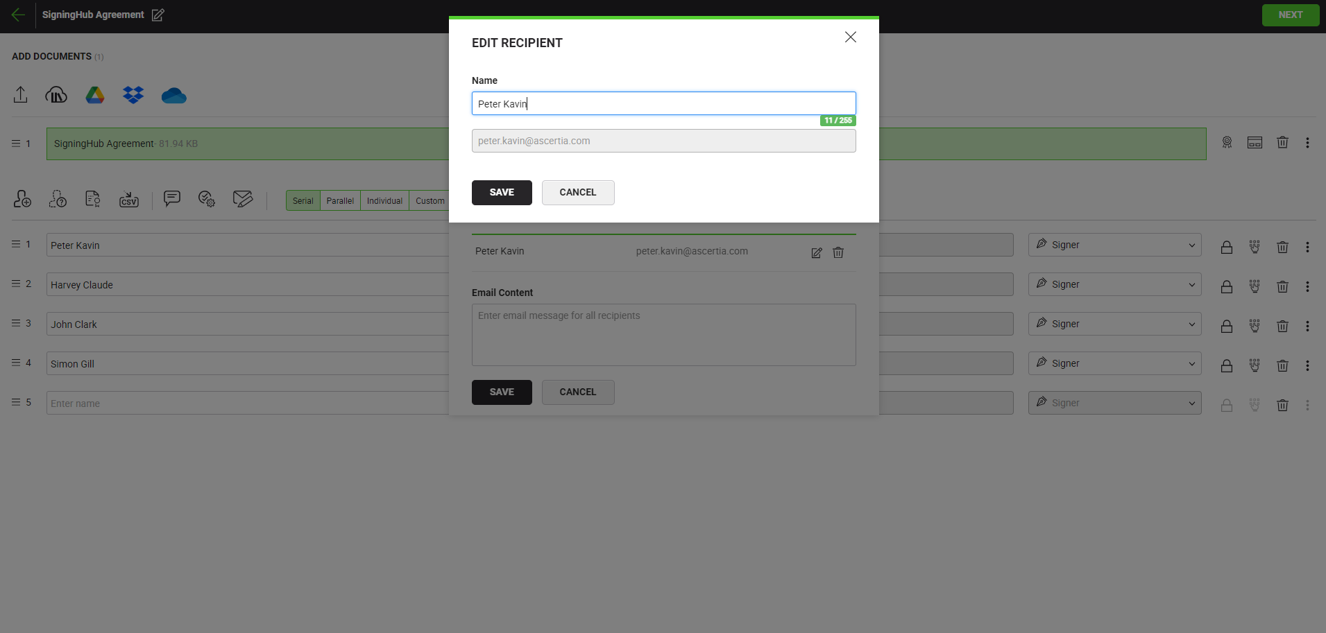Switch to the Custom workflow tab

[430, 201]
